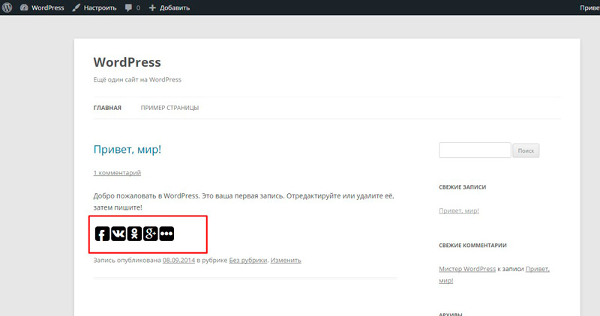Click the СВЕЖИЕ КОММЕНТАРИИ widget heading
Image resolution: width=600 pixels, height=316 pixels.
pyautogui.click(x=472, y=246)
